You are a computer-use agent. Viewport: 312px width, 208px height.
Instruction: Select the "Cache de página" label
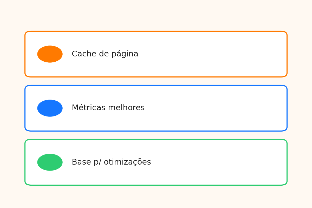[x=105, y=54]
